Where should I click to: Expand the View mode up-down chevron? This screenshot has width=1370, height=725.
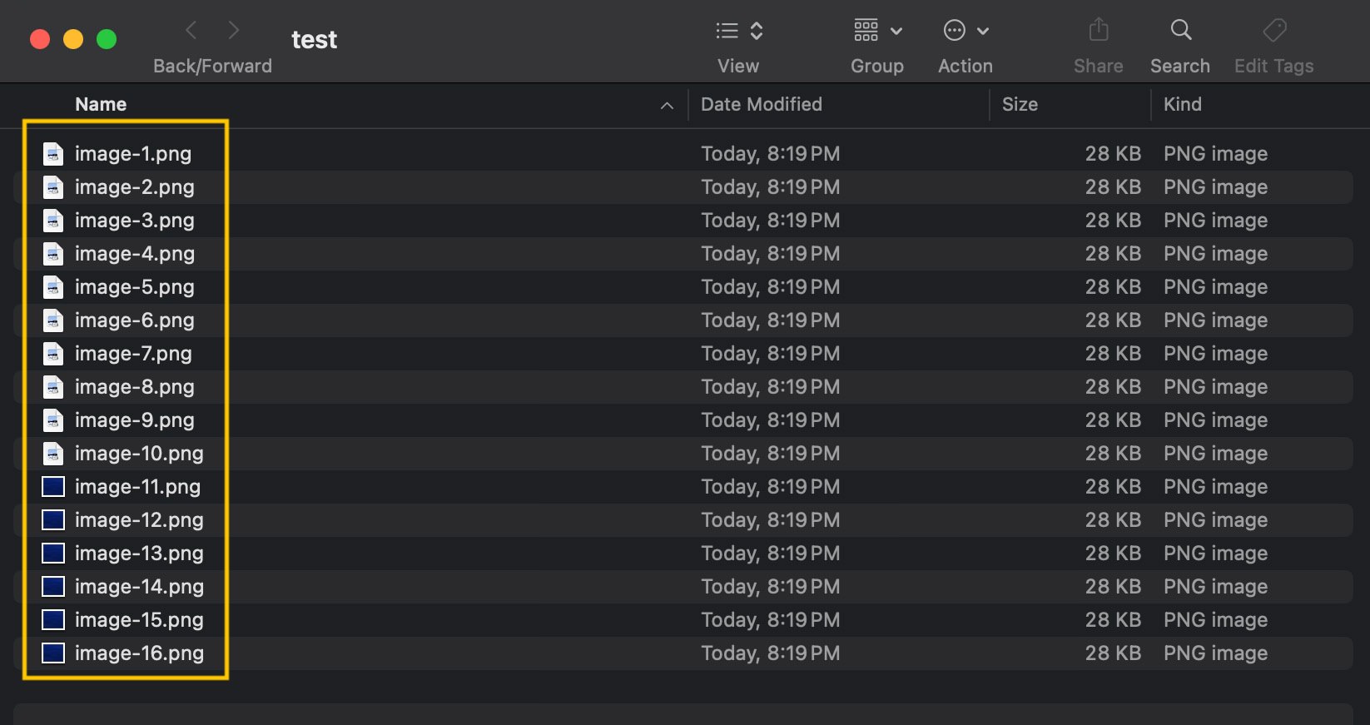point(757,31)
